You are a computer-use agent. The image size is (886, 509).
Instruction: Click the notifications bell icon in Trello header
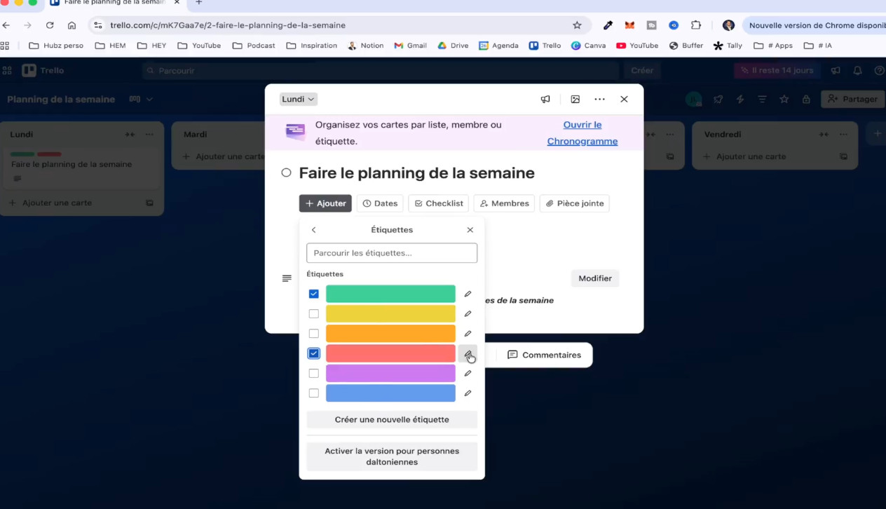pos(857,71)
